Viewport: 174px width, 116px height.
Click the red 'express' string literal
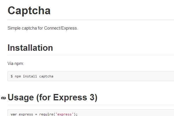pyautogui.click(x=65, y=114)
